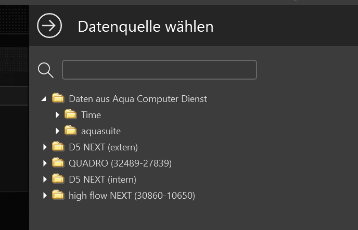Select the D5 NEXT (extern) label

(x=103, y=148)
